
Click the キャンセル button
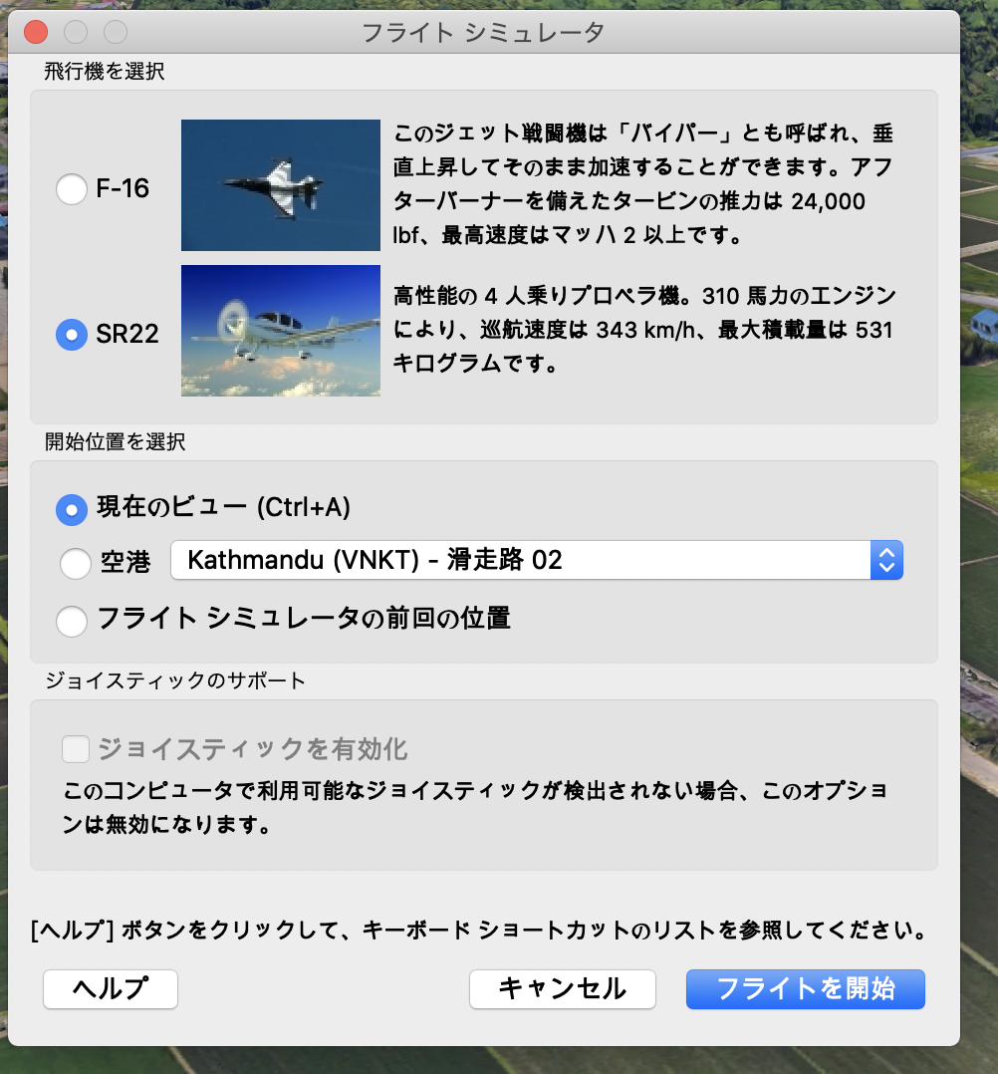(563, 988)
